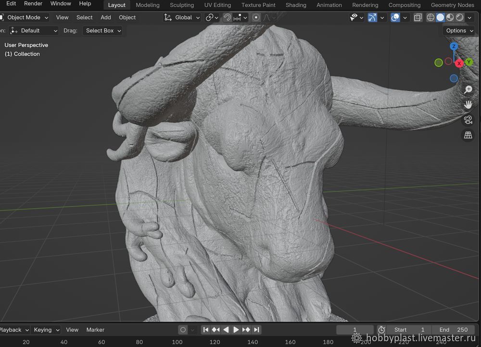Toggle viewport overlays
The height and width of the screenshot is (347, 481).
click(395, 17)
